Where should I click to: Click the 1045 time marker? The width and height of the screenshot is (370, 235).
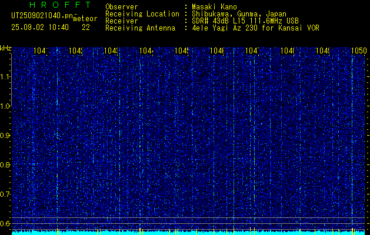click(x=182, y=51)
